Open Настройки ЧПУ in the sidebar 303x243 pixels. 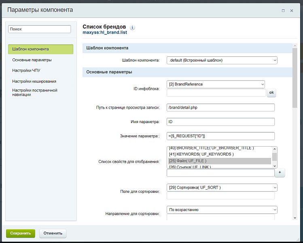26,70
